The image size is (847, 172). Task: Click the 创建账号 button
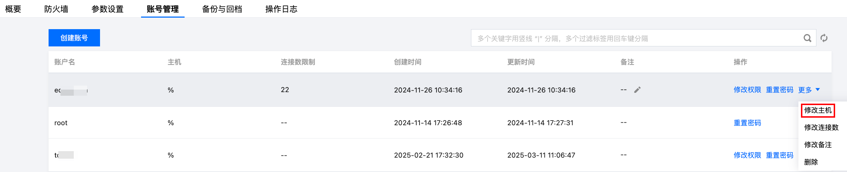(x=74, y=38)
